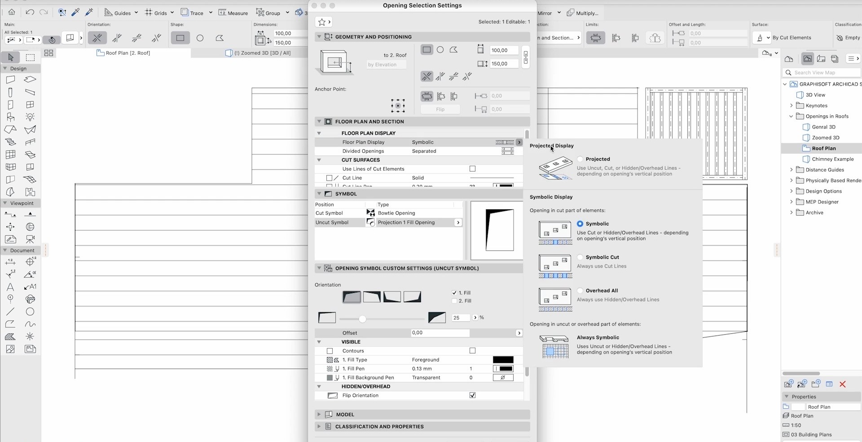Select the Overhead All radio button

point(580,291)
